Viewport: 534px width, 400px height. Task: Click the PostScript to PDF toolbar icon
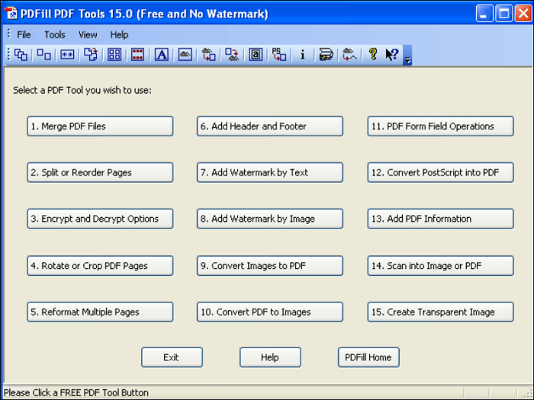point(279,54)
